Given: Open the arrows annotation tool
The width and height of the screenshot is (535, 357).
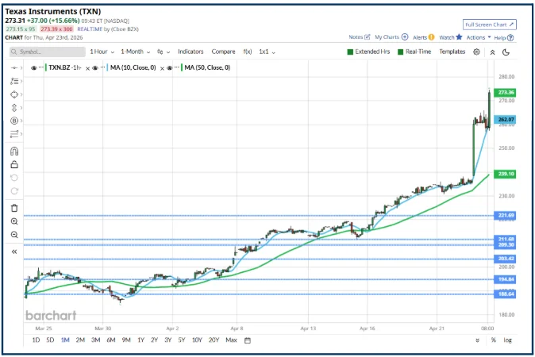Looking at the screenshot, I should (x=14, y=108).
